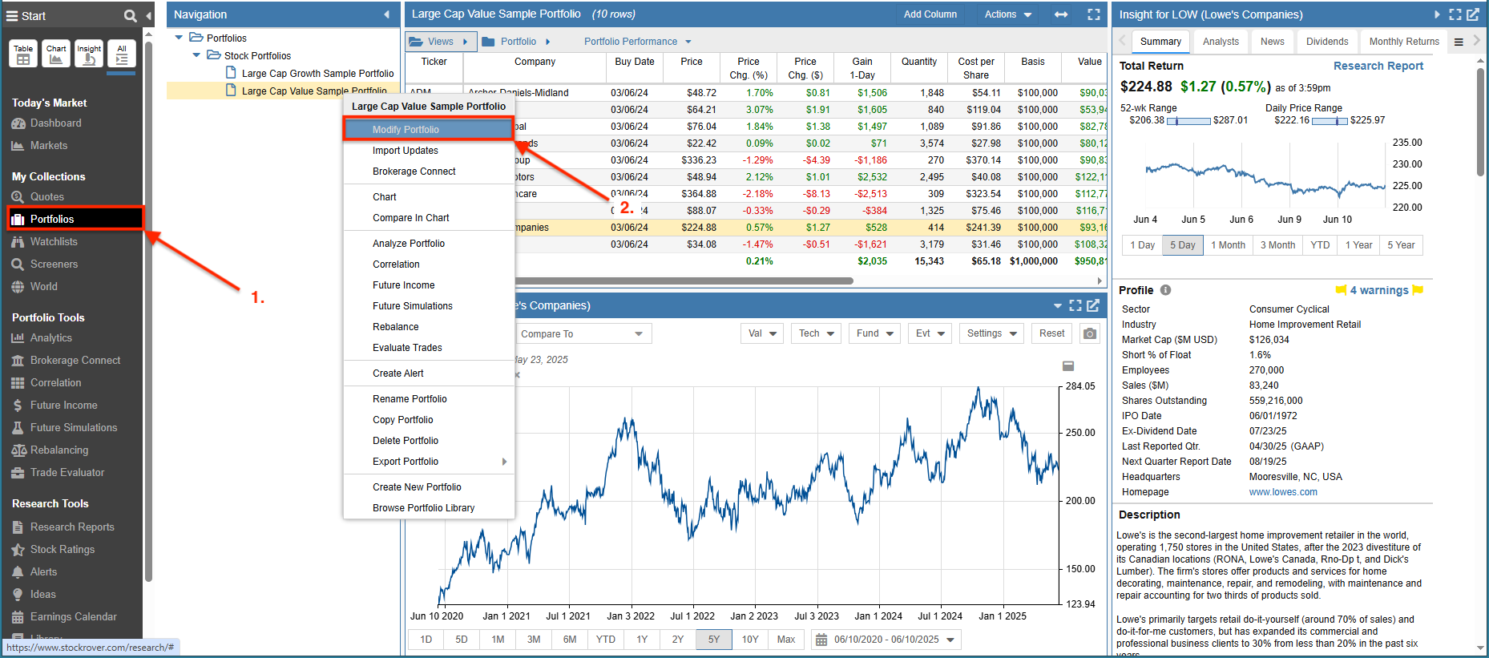
Task: Open Dashboard in Today's Market
Action: tap(46, 123)
